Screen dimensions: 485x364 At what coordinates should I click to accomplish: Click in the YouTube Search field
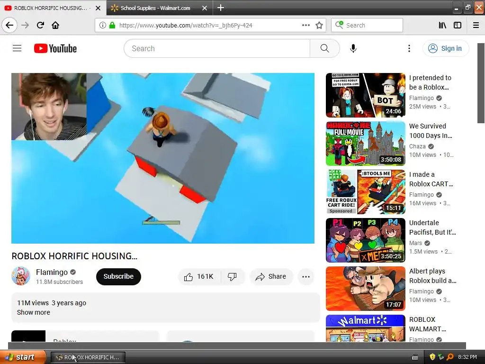(217, 48)
